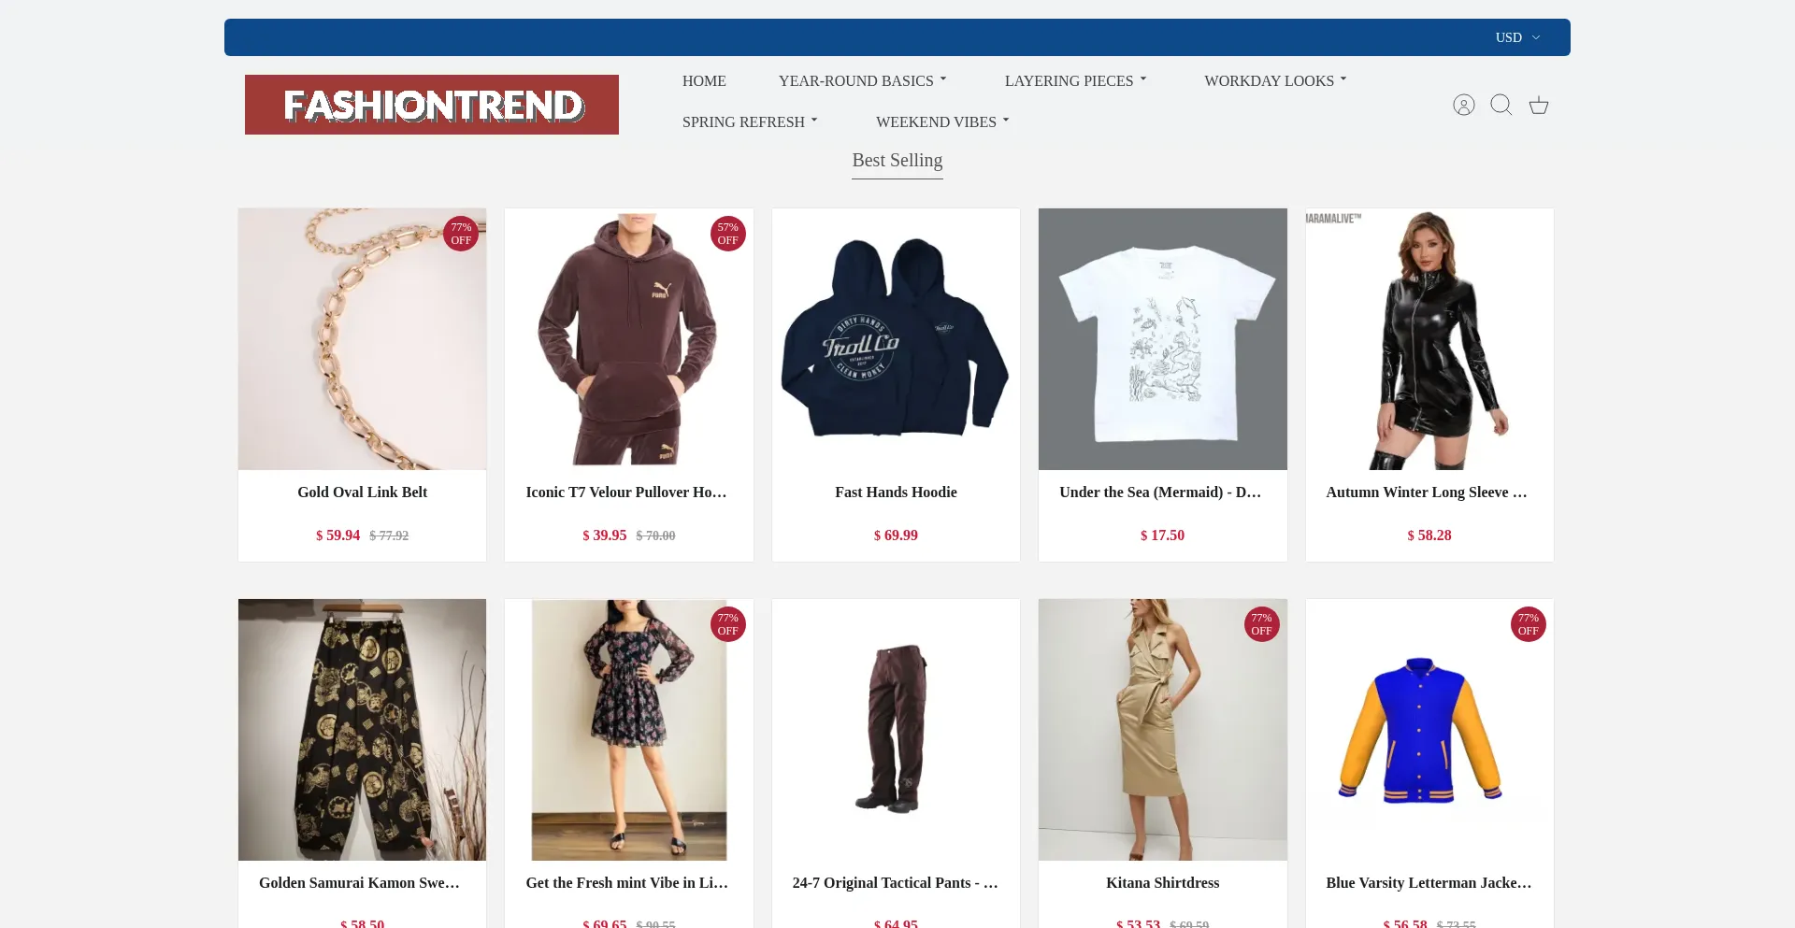Click the Under the Sea (Mermaid) title
The image size is (1795, 928).
point(1160,492)
